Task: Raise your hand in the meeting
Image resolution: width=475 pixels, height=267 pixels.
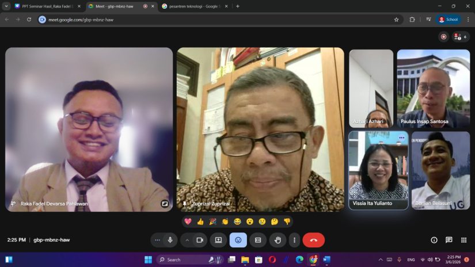Action: point(278,240)
